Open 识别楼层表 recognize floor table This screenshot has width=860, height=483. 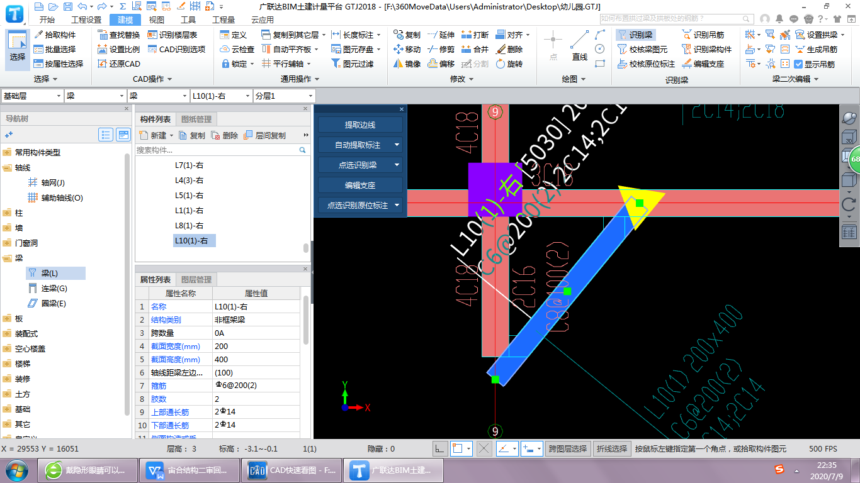(173, 35)
